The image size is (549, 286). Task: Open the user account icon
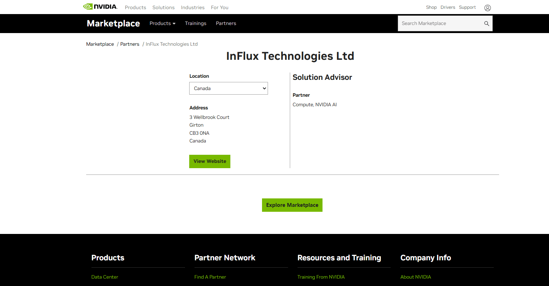coord(487,8)
